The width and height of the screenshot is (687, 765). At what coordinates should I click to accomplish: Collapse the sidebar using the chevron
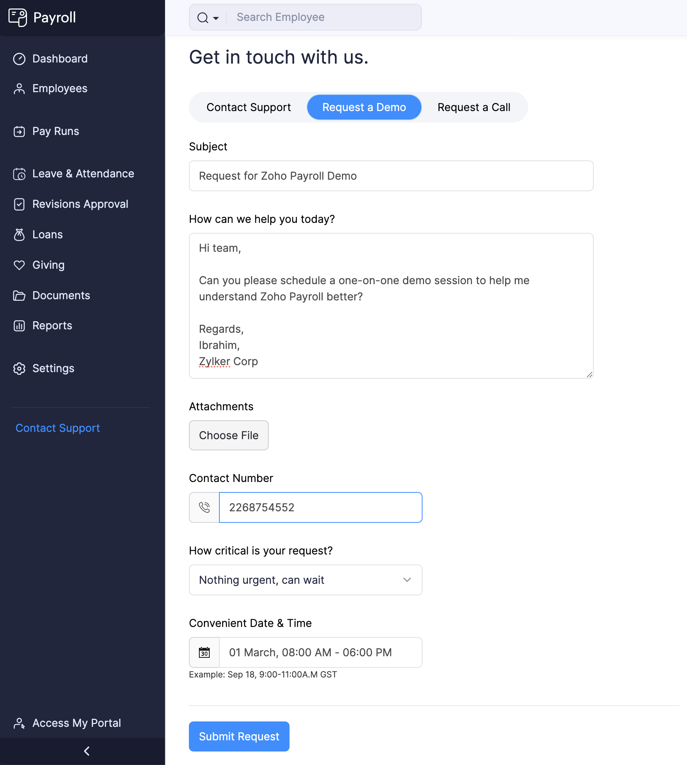point(86,750)
